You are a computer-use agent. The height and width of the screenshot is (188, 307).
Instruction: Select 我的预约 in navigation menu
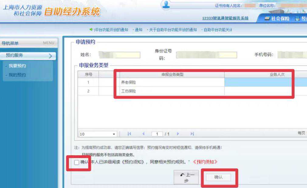pos(17,75)
